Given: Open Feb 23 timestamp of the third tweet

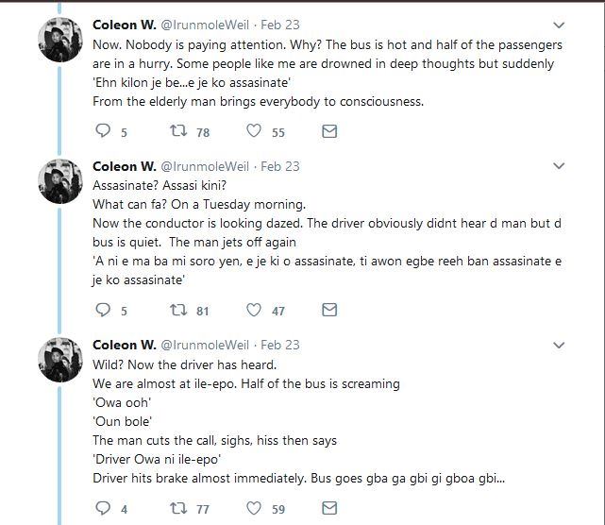Looking at the screenshot, I should tap(280, 345).
